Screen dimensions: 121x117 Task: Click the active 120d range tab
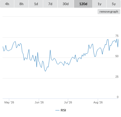[83, 4]
